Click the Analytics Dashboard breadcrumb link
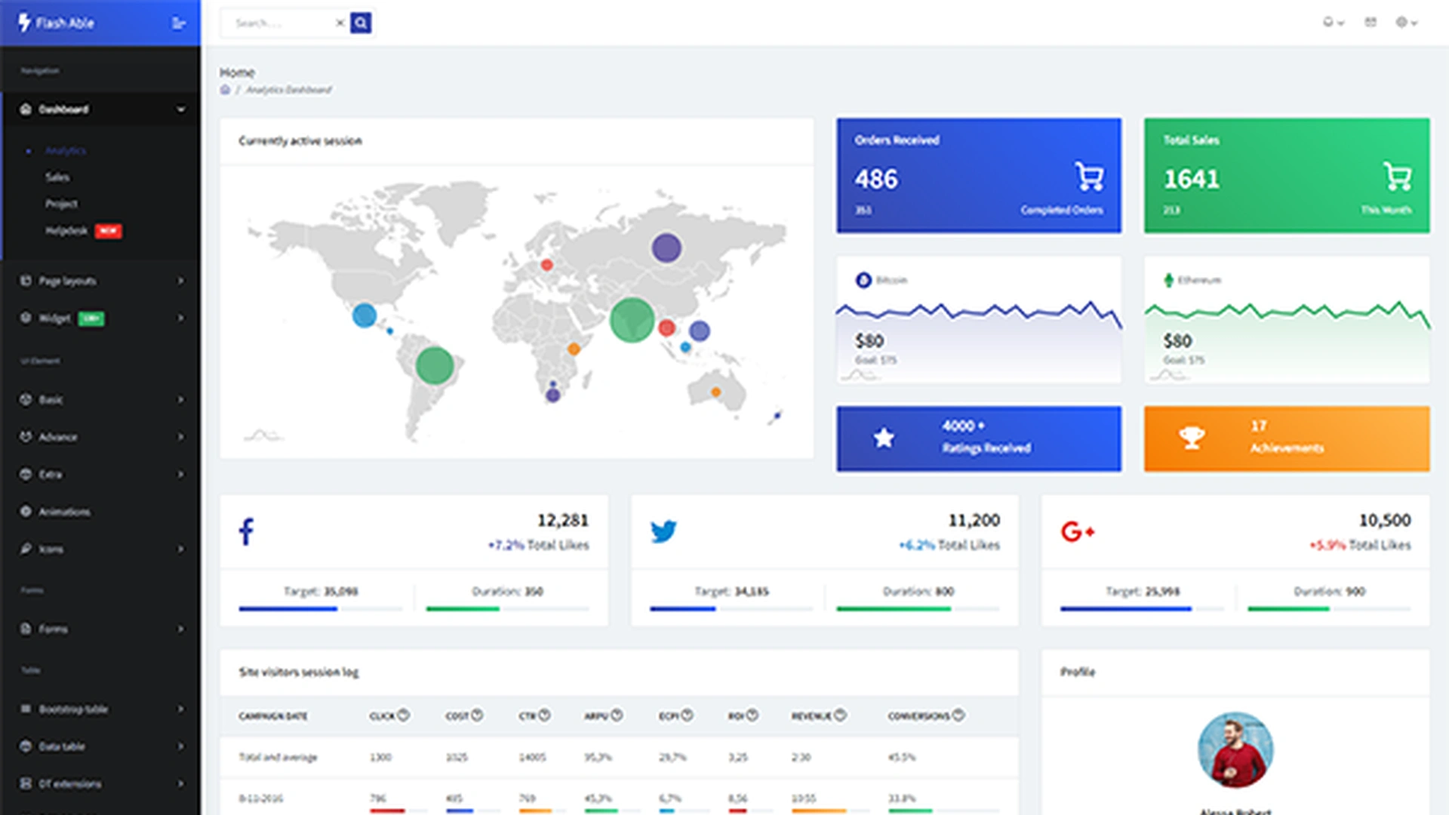This screenshot has height=815, width=1449. click(290, 90)
